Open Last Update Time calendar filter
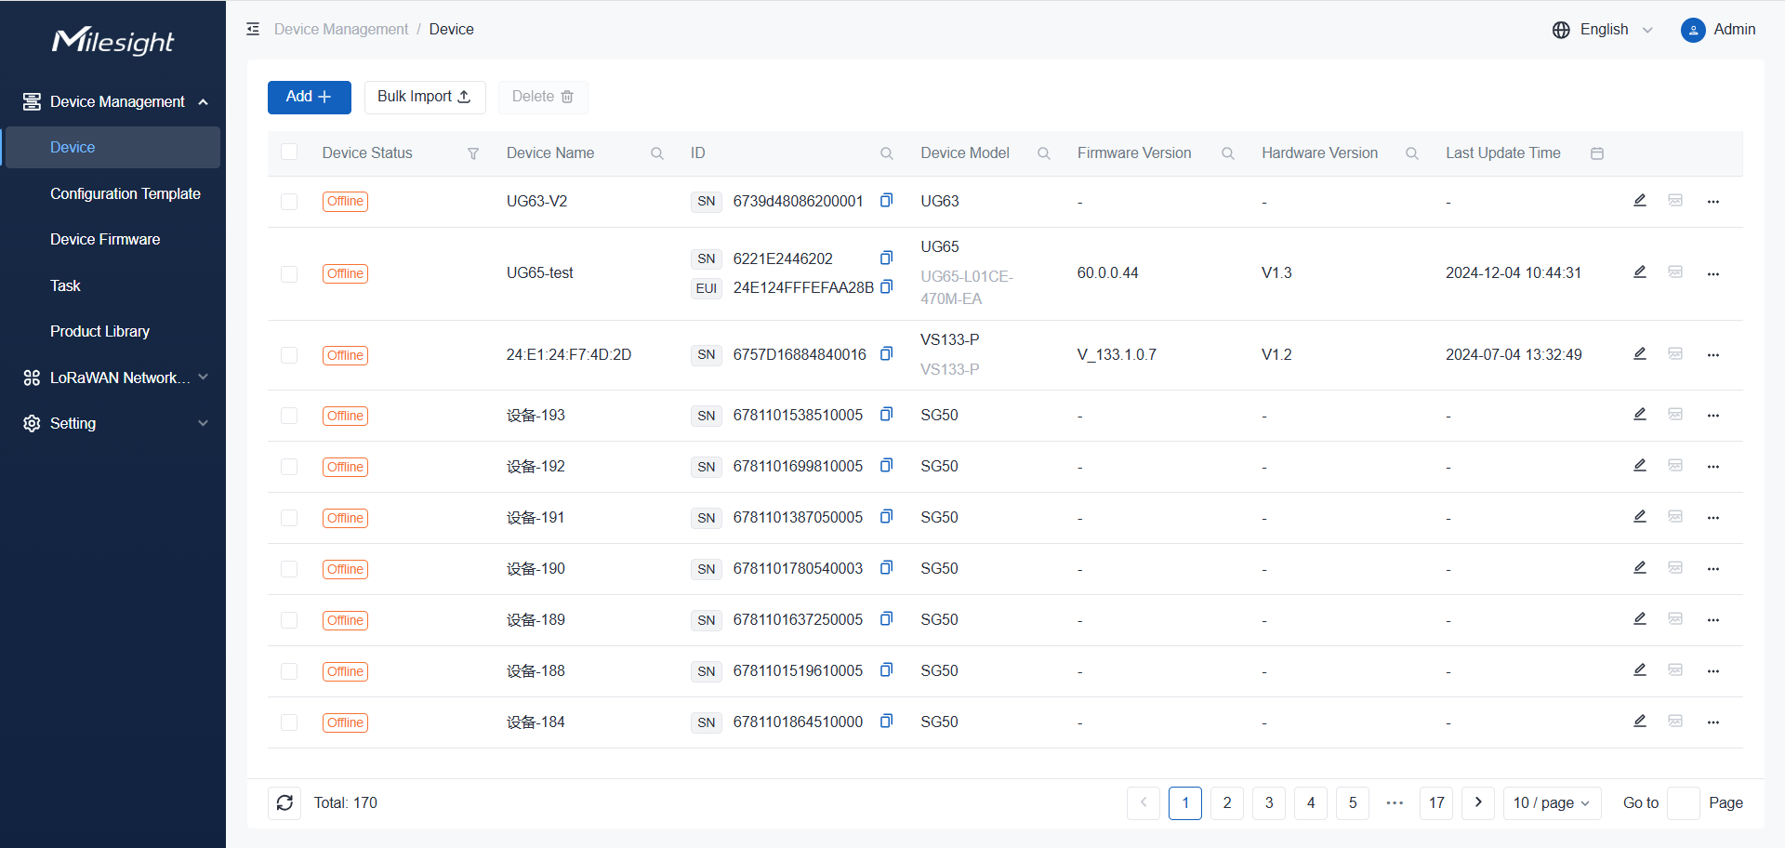This screenshot has height=848, width=1785. [x=1597, y=153]
